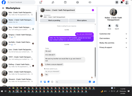Open the Gaming icon in top navigation
This screenshot has width=132, height=96.
(x=90, y=2)
